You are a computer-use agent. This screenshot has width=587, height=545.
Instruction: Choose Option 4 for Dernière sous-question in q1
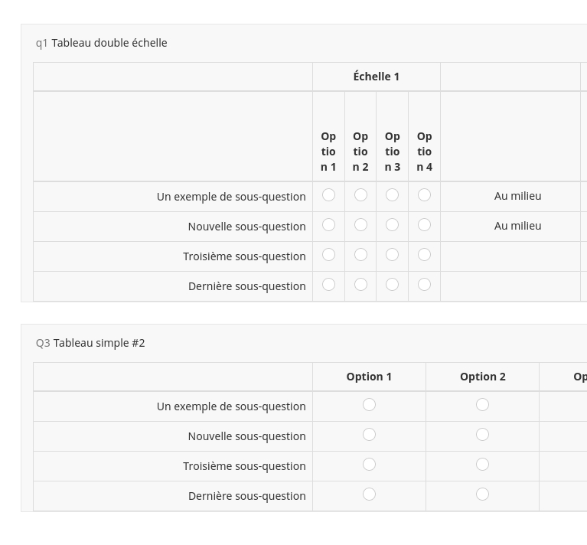(424, 285)
